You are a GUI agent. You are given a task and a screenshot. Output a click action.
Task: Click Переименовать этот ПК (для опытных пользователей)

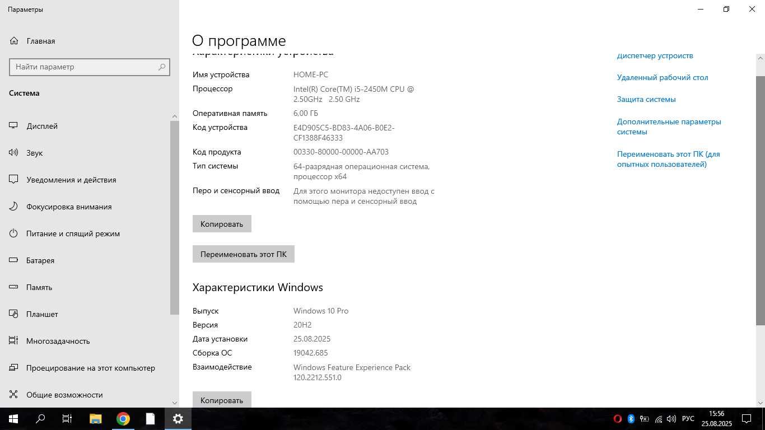(669, 159)
